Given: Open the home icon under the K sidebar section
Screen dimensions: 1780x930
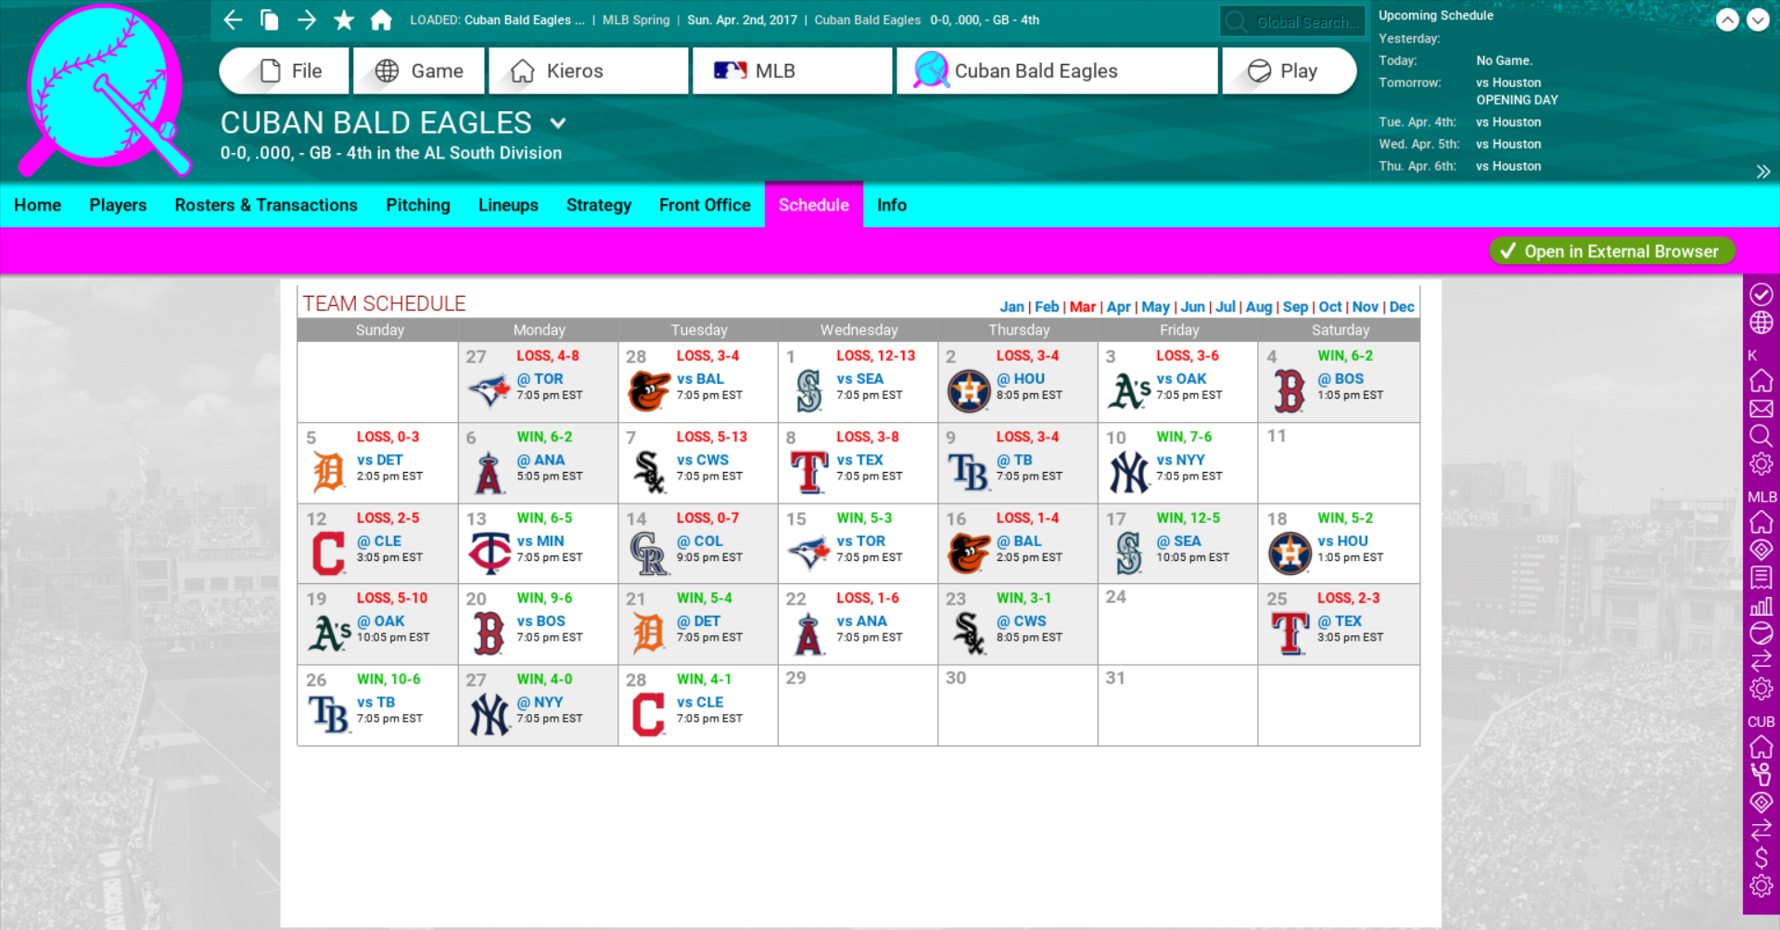Looking at the screenshot, I should click(1761, 380).
